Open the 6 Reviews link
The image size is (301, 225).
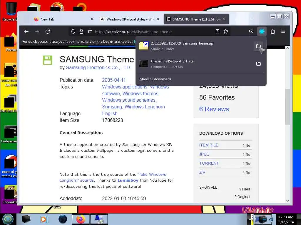214,109
